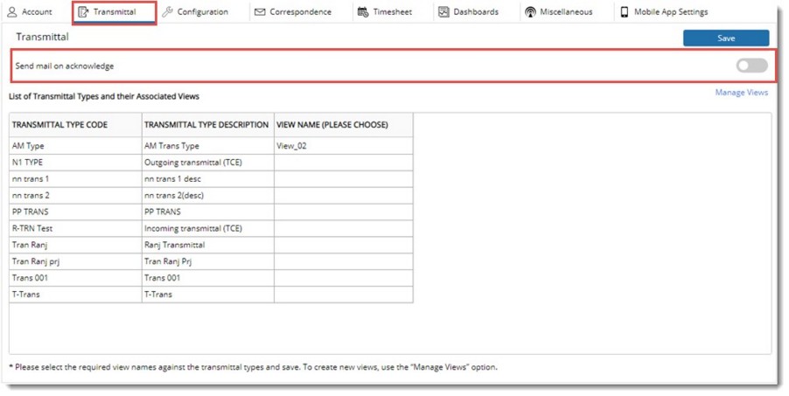
Task: Open the Manage Views link
Action: pyautogui.click(x=741, y=93)
